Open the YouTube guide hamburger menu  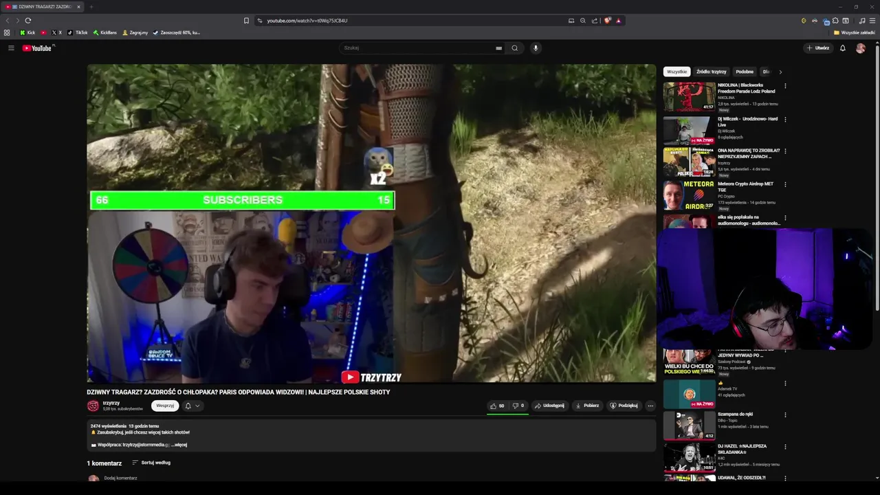click(x=11, y=48)
